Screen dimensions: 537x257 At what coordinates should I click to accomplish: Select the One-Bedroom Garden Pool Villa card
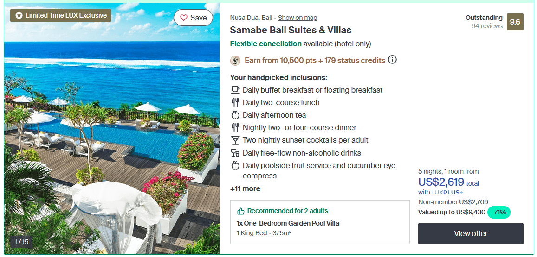point(320,222)
